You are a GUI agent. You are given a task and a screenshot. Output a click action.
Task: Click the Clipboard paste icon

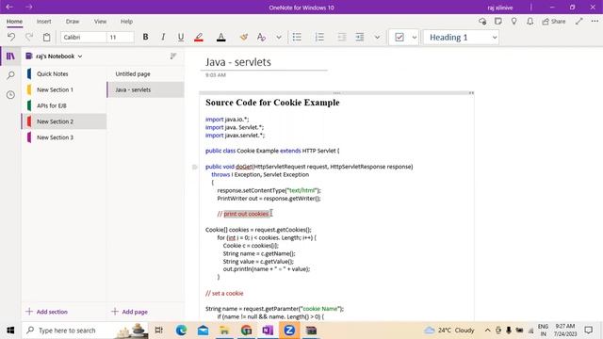tap(46, 38)
